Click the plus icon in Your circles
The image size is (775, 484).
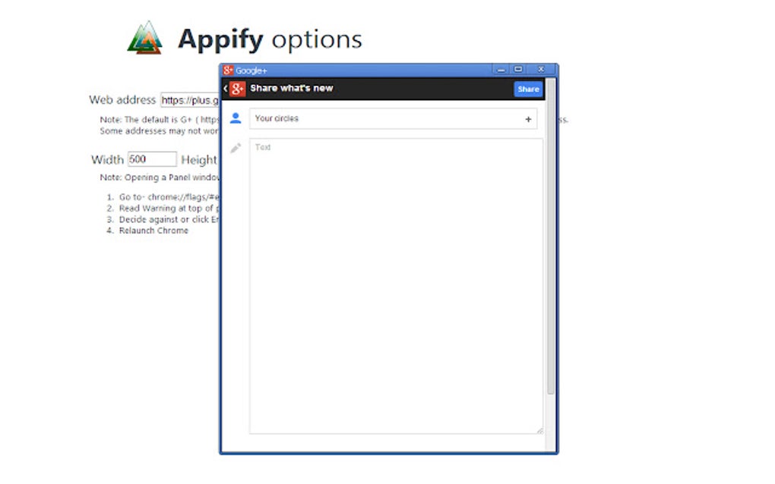click(528, 119)
